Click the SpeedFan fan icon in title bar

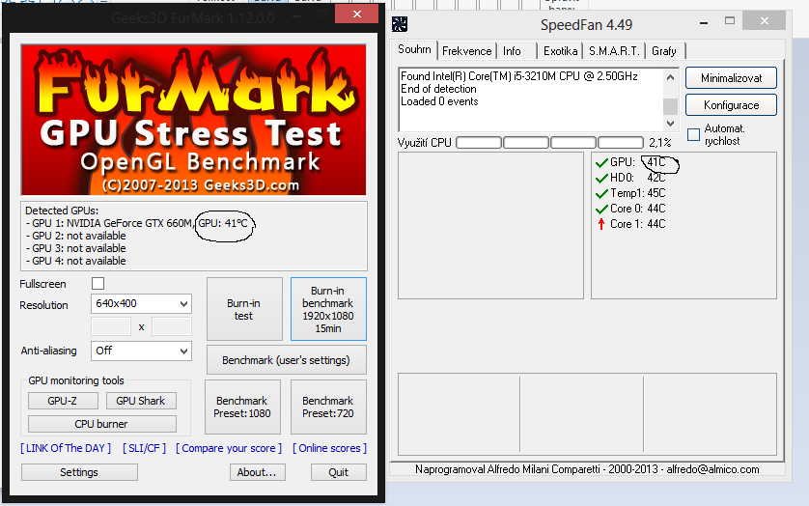400,24
